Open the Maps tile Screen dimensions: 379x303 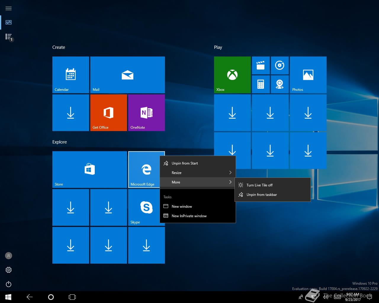tap(280, 84)
